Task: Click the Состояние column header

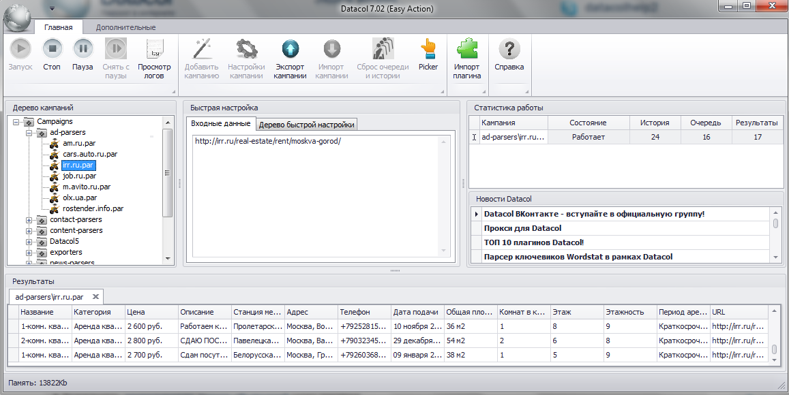Action: point(589,123)
